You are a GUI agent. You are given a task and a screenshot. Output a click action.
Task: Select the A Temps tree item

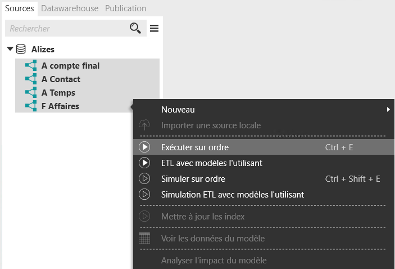coord(58,93)
